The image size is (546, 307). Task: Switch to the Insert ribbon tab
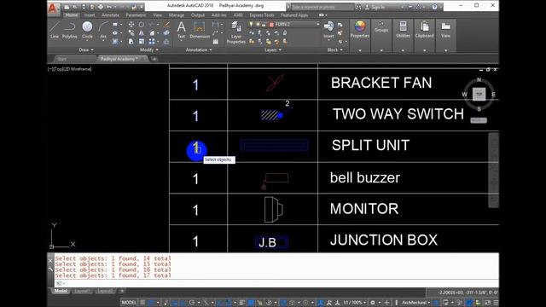90,15
